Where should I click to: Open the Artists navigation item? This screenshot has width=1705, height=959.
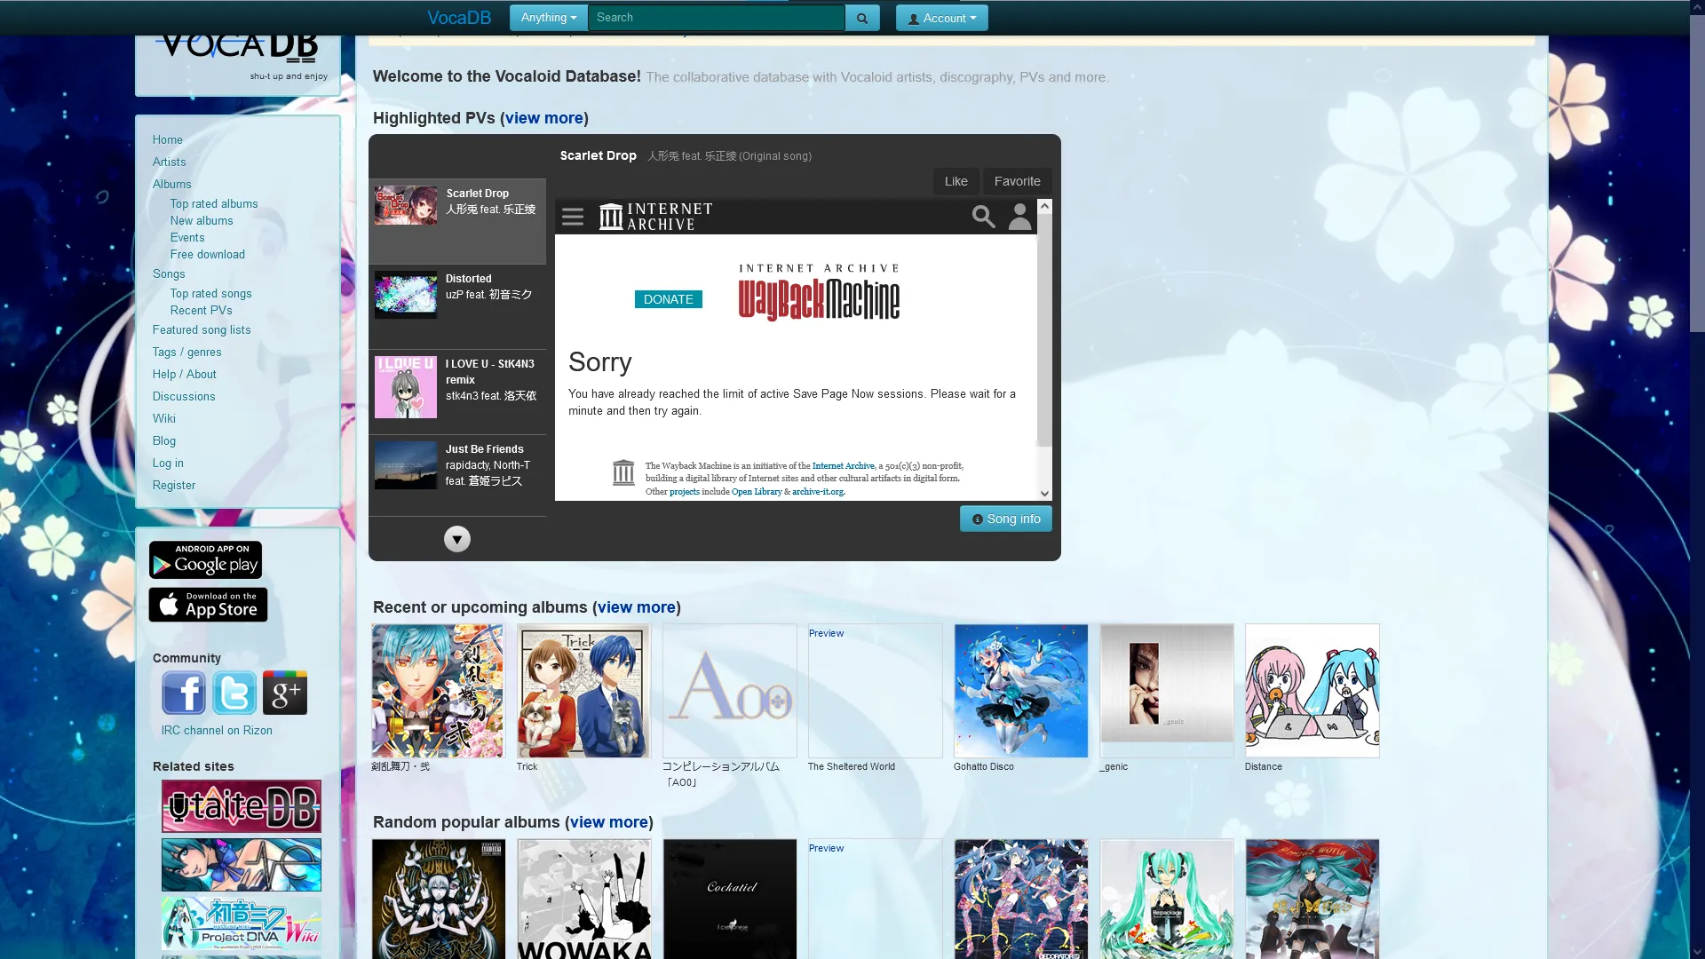point(169,162)
